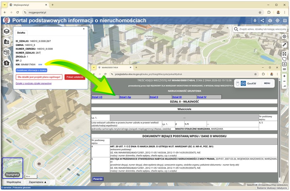Image resolution: width=290 pixels, height=191 pixels.
Task: Click the Pokaż ustalenia button
Action: coord(74,77)
